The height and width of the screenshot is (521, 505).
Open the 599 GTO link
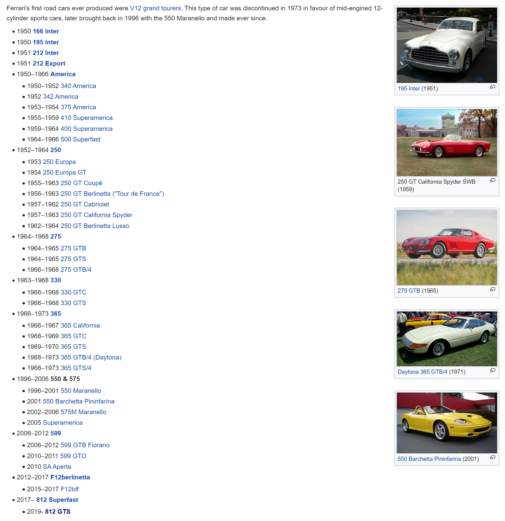tap(73, 456)
